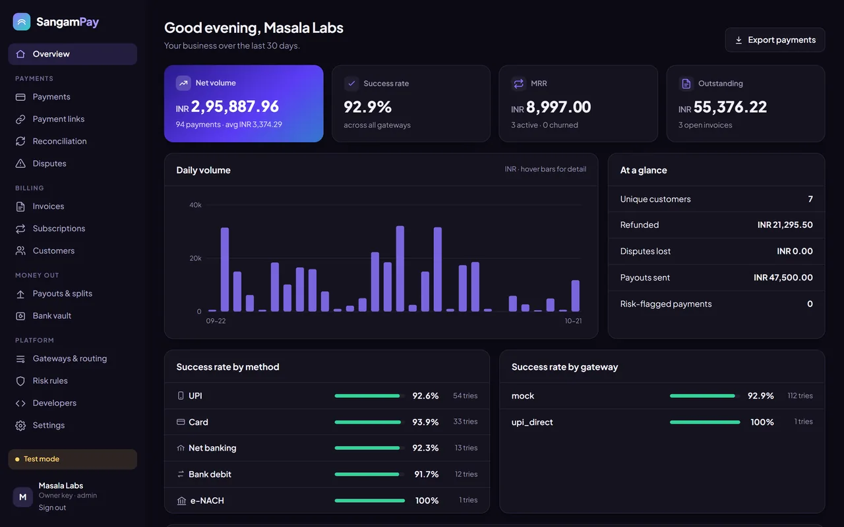Click the Payouts sent value INR 47,500.00
This screenshot has height=527, width=844.
click(x=783, y=278)
